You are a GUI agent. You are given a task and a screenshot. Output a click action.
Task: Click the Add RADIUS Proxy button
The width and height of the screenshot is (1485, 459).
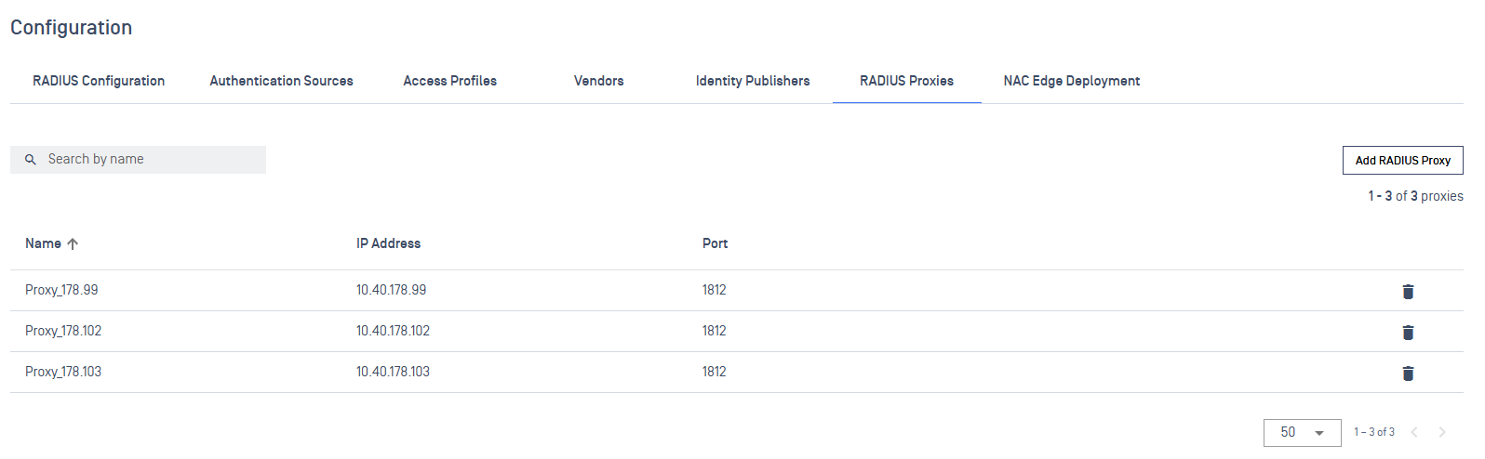(x=1402, y=161)
